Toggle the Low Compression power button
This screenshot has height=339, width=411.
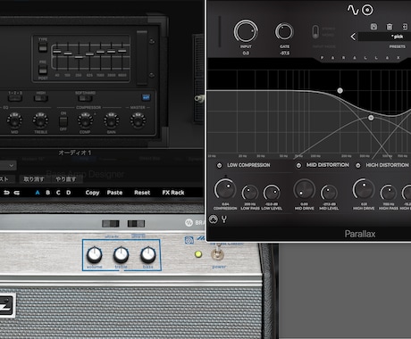[219, 165]
